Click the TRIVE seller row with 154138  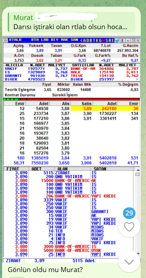point(104,76)
